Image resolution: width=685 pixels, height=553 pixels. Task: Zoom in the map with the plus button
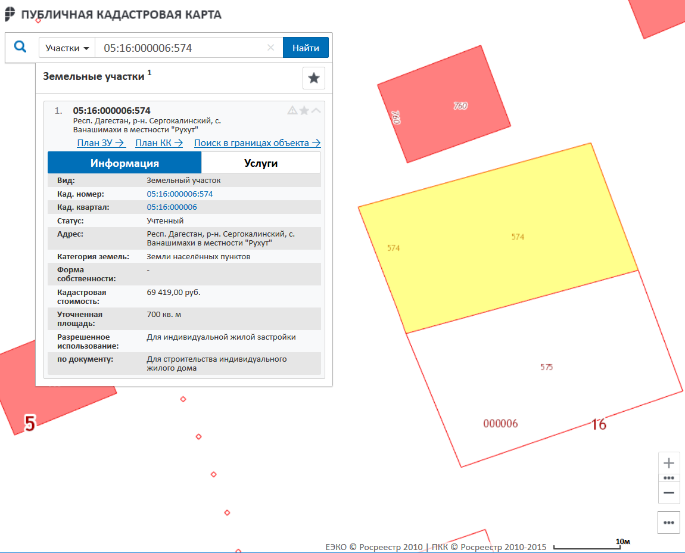tap(668, 463)
